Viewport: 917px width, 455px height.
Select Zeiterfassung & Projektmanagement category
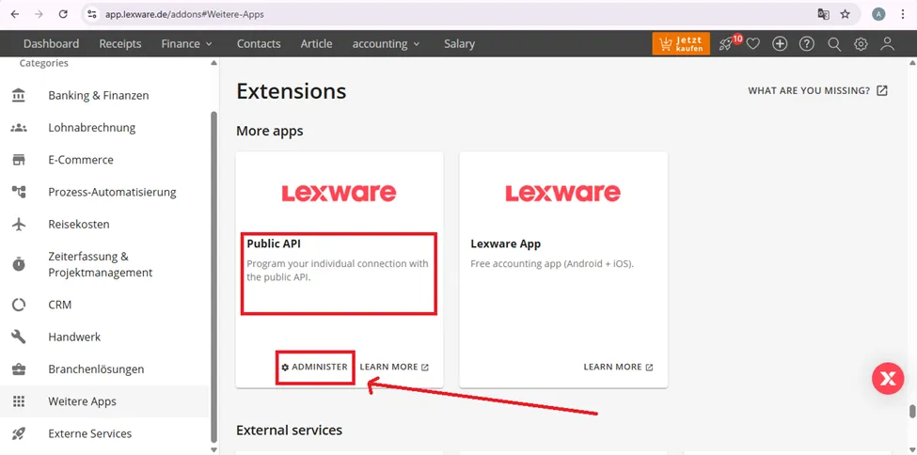coord(105,264)
